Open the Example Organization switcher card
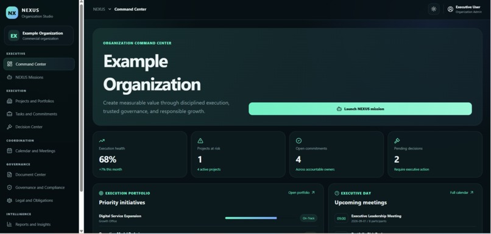 (39, 36)
